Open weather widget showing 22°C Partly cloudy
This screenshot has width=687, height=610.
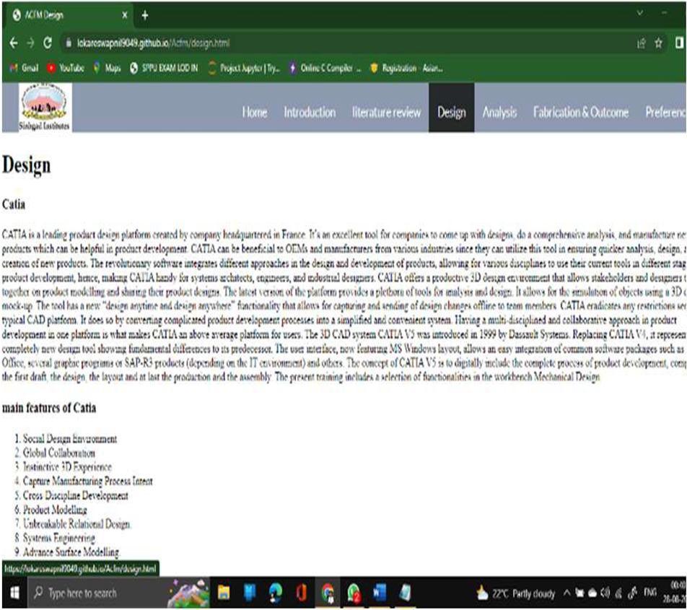[x=516, y=594]
